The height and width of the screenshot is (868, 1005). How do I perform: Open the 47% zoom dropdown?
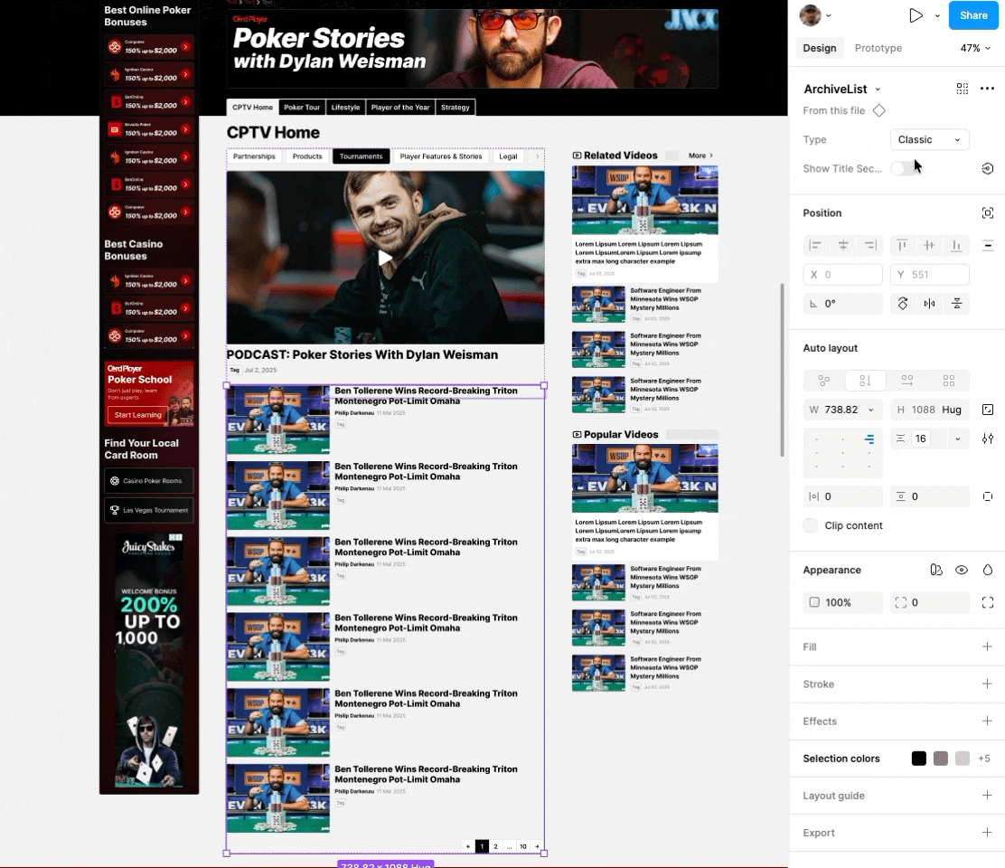975,48
